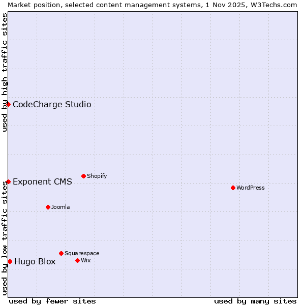
Task: Click the 'used by fewer sites' axis label
Action: (x=52, y=301)
